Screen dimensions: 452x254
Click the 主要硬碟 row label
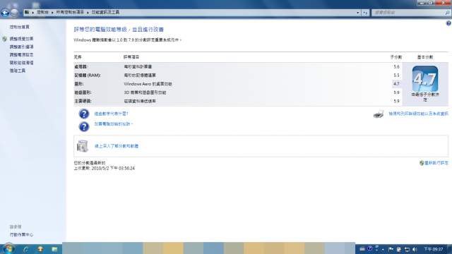point(83,101)
